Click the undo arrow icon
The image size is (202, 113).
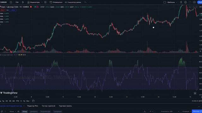coord(86,2)
